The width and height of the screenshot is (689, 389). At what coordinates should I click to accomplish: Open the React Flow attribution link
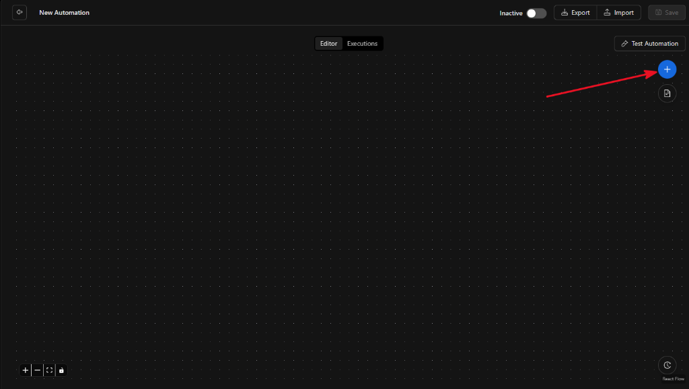tap(673, 379)
